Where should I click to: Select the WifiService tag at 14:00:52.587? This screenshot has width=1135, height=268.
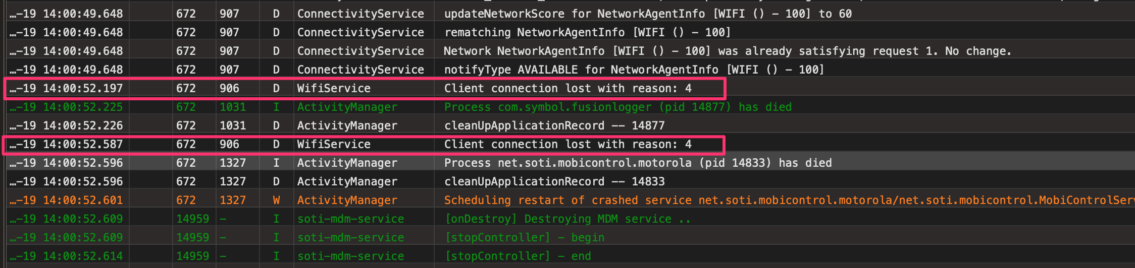tap(334, 144)
